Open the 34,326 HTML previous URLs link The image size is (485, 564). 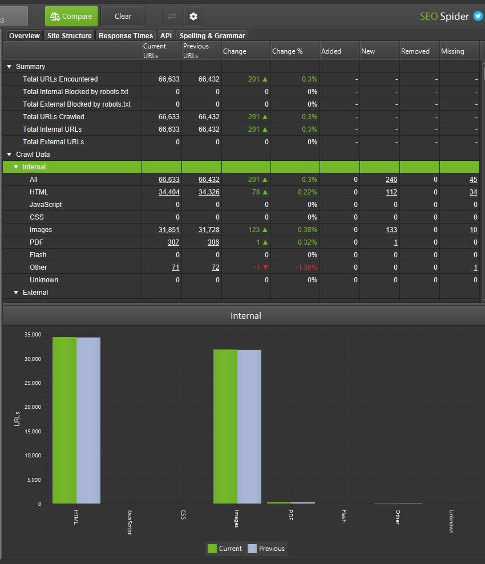pyautogui.click(x=209, y=192)
